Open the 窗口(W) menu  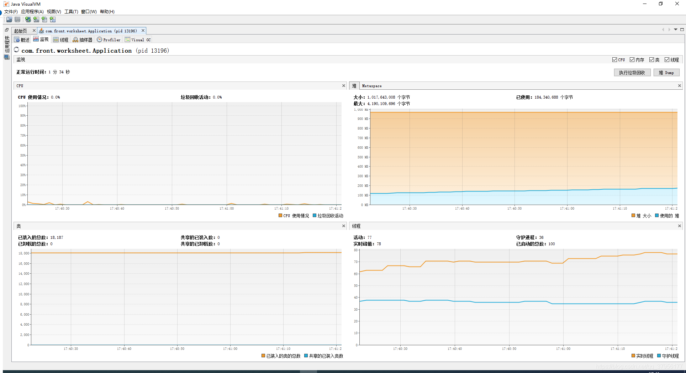89,11
